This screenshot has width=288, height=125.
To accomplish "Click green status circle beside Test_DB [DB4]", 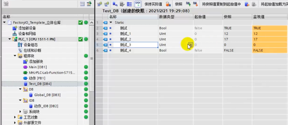I will (86, 84).
